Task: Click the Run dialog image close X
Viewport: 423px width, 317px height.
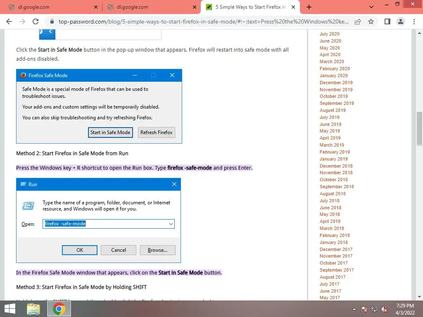Action: pyautogui.click(x=174, y=184)
